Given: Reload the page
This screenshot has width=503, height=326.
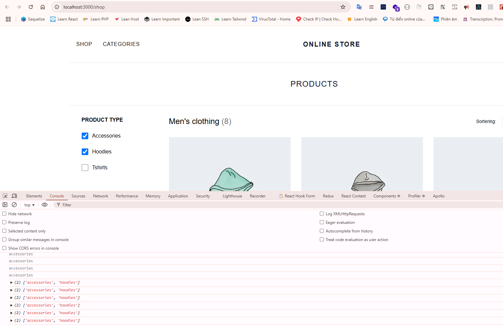Looking at the screenshot, I should [31, 7].
